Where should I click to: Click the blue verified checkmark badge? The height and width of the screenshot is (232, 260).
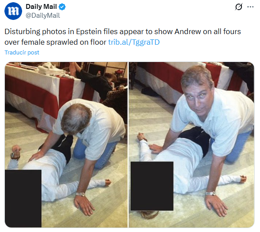coord(62,7)
